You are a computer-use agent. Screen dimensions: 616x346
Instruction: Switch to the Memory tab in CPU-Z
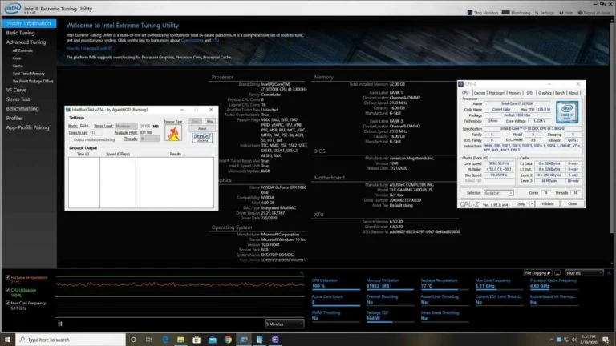(x=515, y=93)
